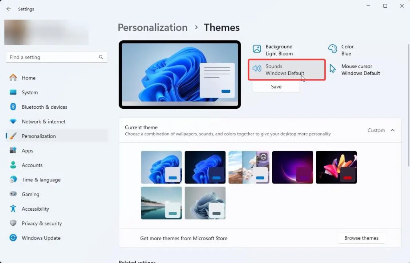The image size is (410, 263).
Task: Select Apps in the sidebar
Action: (x=57, y=151)
